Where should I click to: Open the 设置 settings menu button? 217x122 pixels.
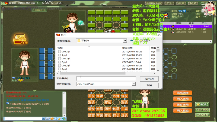tap(181, 3)
